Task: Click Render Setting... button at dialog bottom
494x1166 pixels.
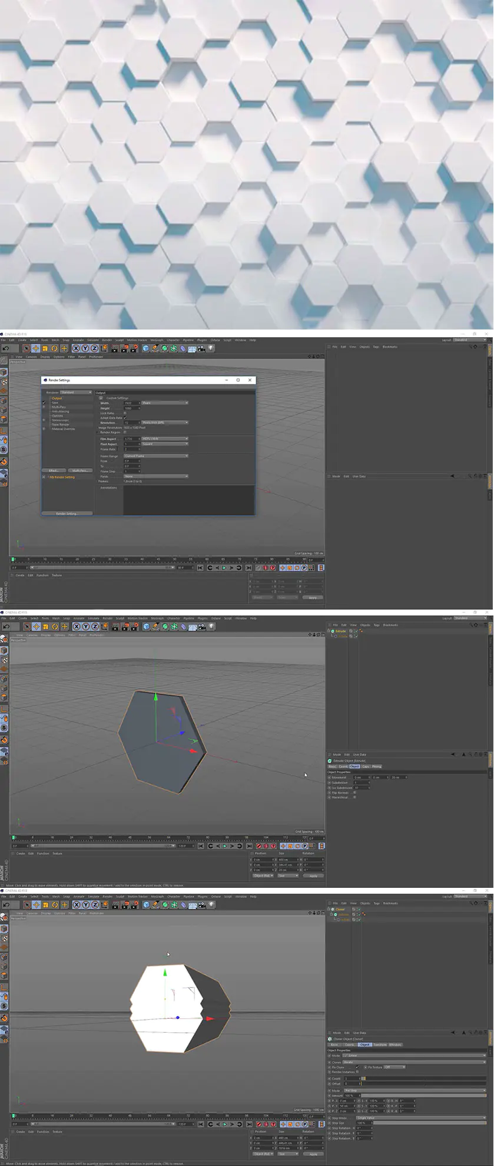Action: coord(67,513)
